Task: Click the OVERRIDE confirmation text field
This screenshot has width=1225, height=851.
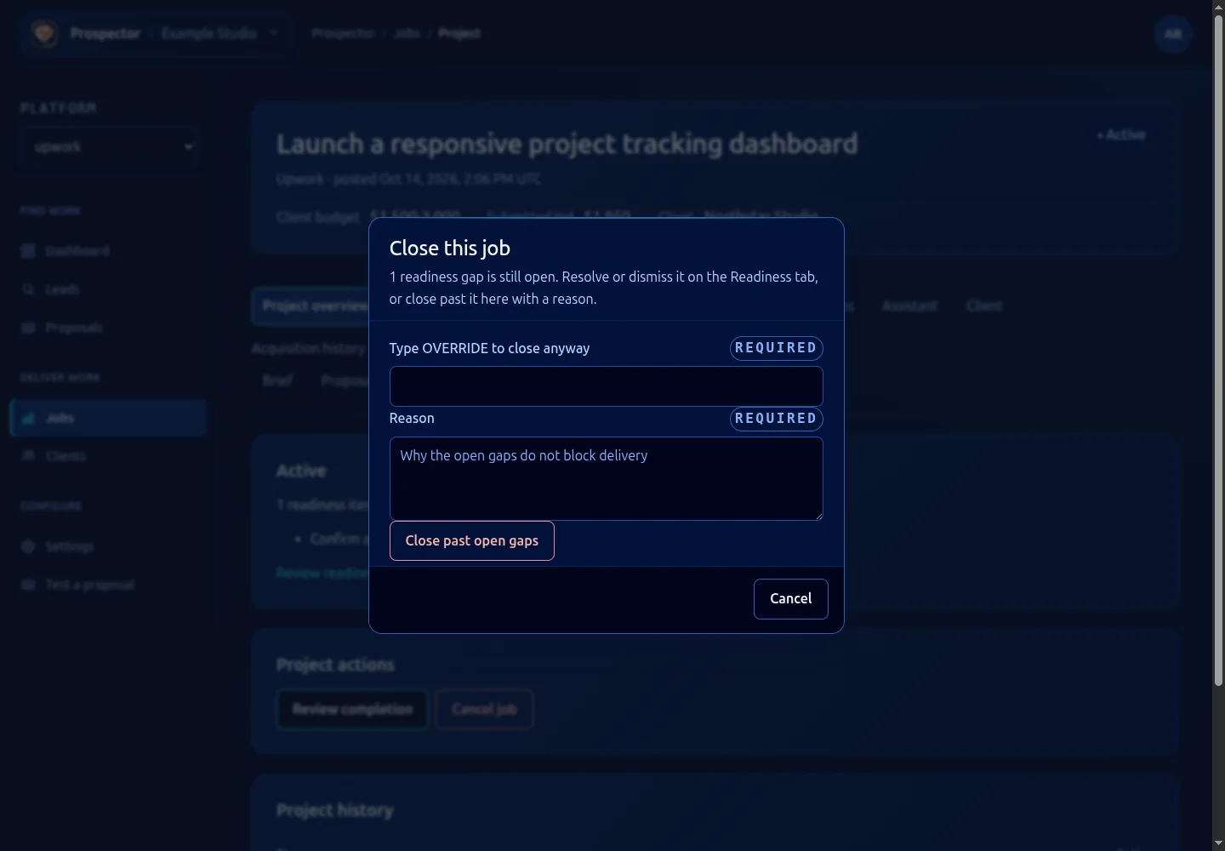Action: click(x=606, y=386)
